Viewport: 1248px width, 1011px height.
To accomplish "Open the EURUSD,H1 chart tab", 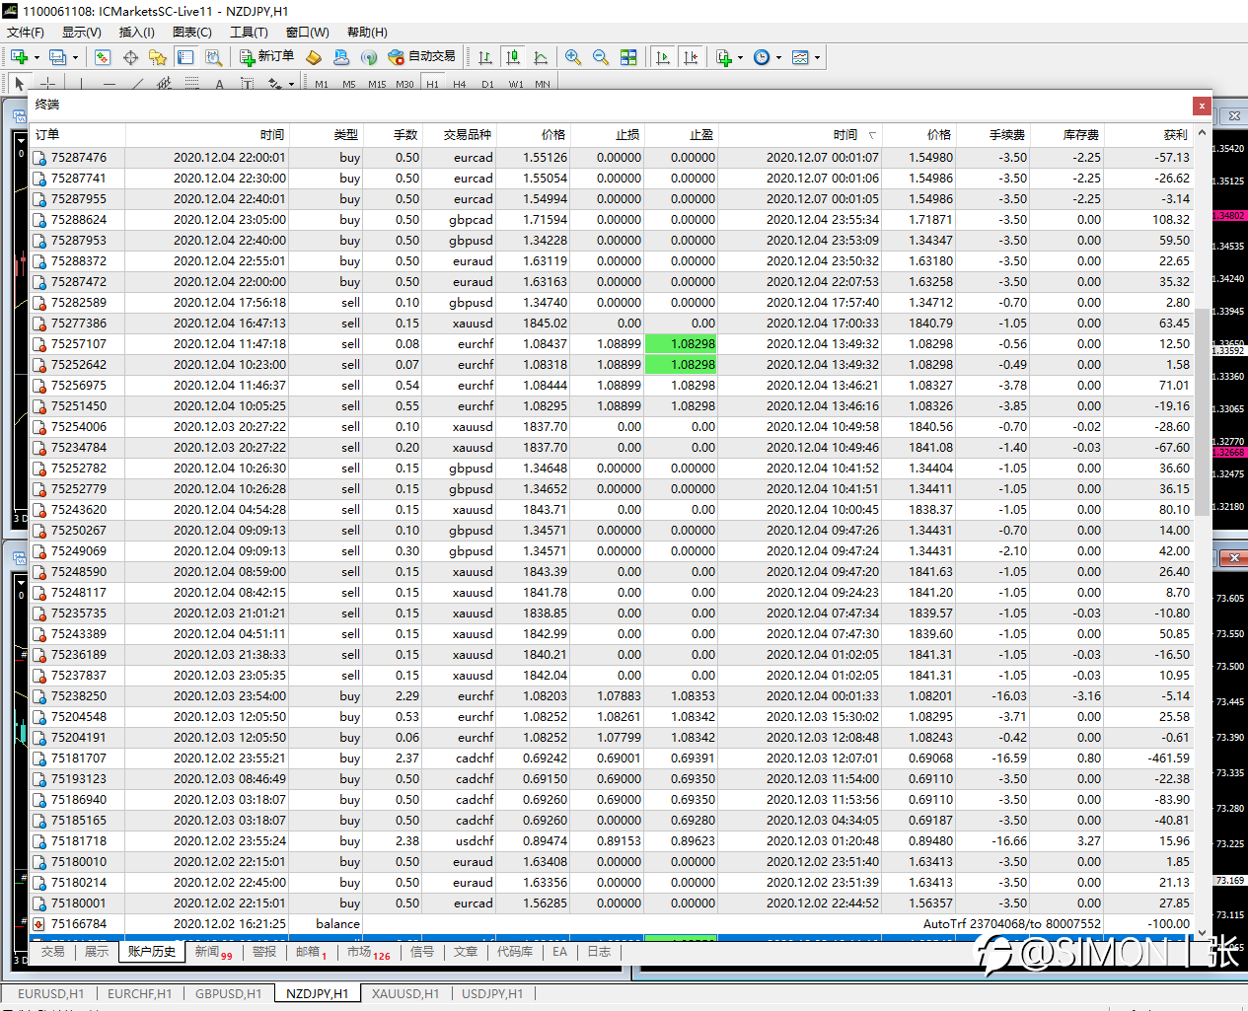I will coord(51,993).
